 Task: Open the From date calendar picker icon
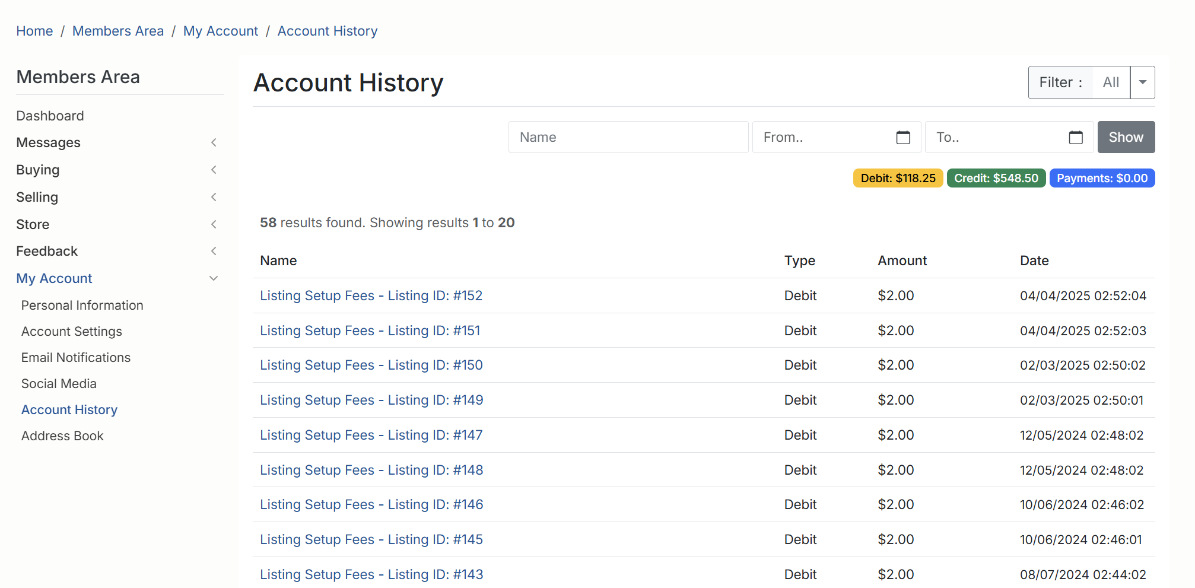pyautogui.click(x=902, y=138)
